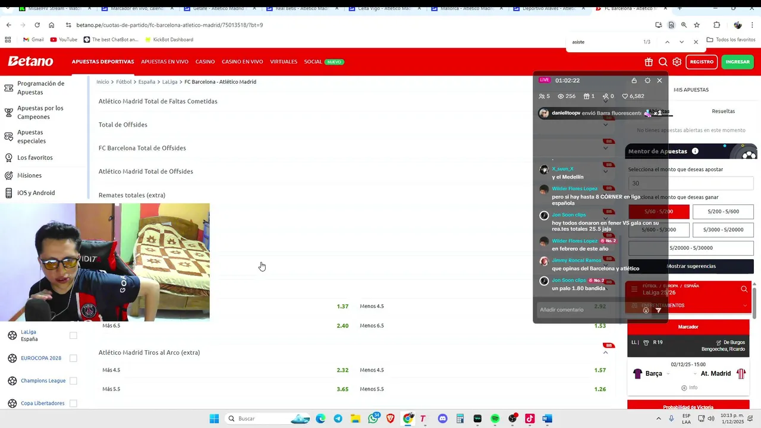The image size is (761, 428).
Task: Open Betano settings gear icon
Action: tap(677, 62)
